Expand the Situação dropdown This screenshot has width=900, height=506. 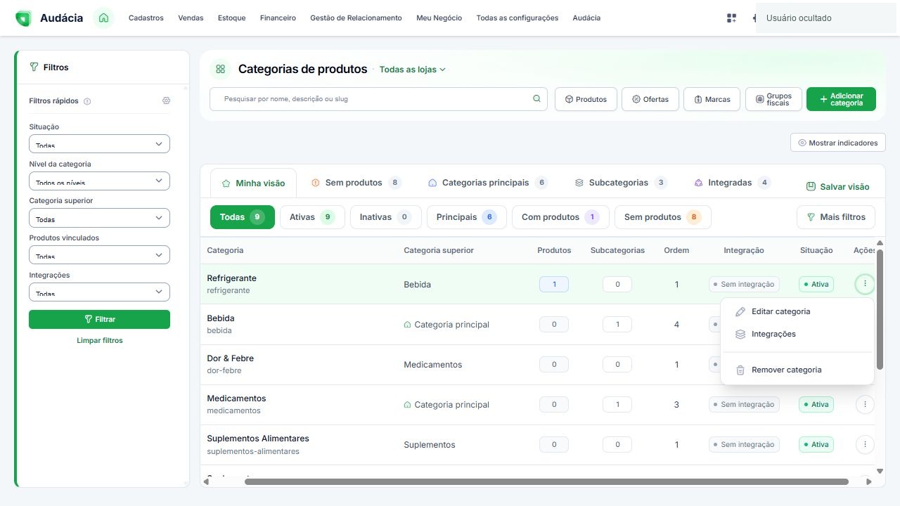(99, 144)
